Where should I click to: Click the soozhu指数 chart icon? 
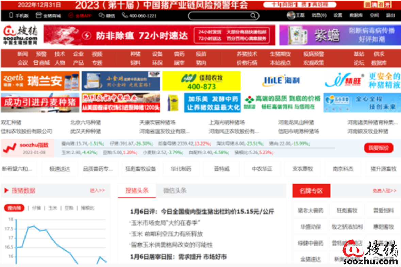[10, 148]
